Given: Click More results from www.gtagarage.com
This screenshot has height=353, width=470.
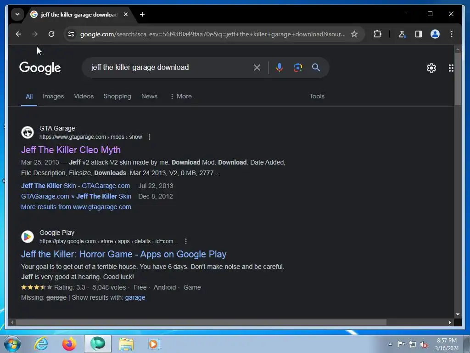Looking at the screenshot, I should click(x=76, y=207).
